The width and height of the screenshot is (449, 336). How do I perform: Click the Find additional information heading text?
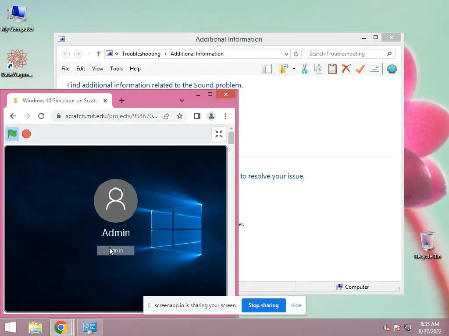(x=155, y=85)
